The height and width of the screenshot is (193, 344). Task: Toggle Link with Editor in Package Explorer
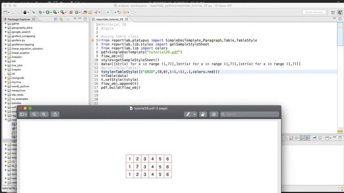pos(61,19)
